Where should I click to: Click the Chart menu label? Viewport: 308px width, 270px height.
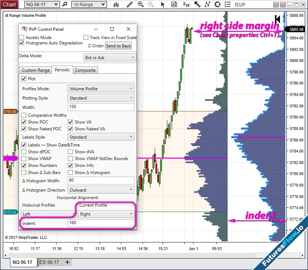point(9,5)
